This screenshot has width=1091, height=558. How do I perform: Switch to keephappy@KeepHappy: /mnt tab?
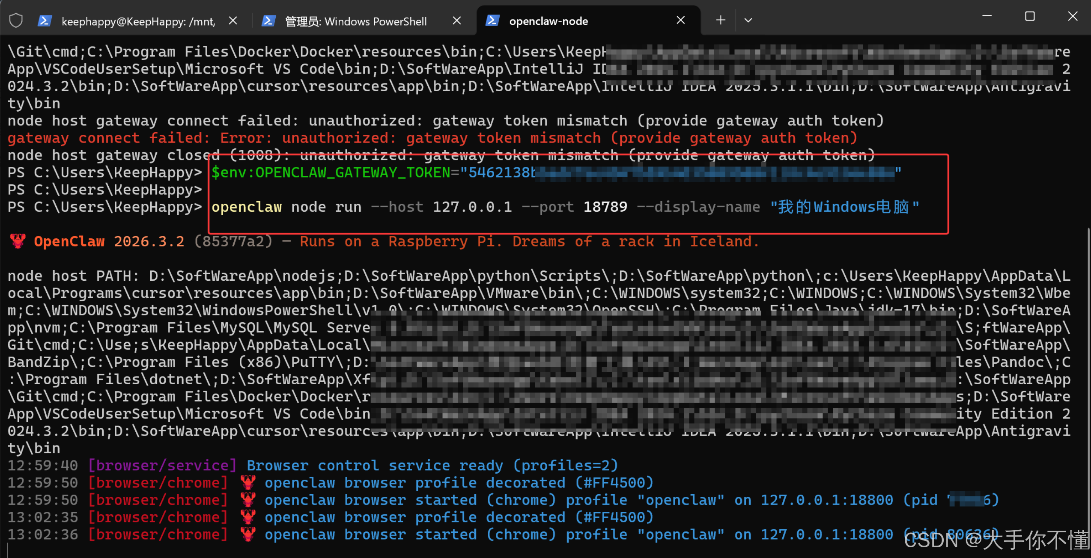pyautogui.click(x=138, y=21)
